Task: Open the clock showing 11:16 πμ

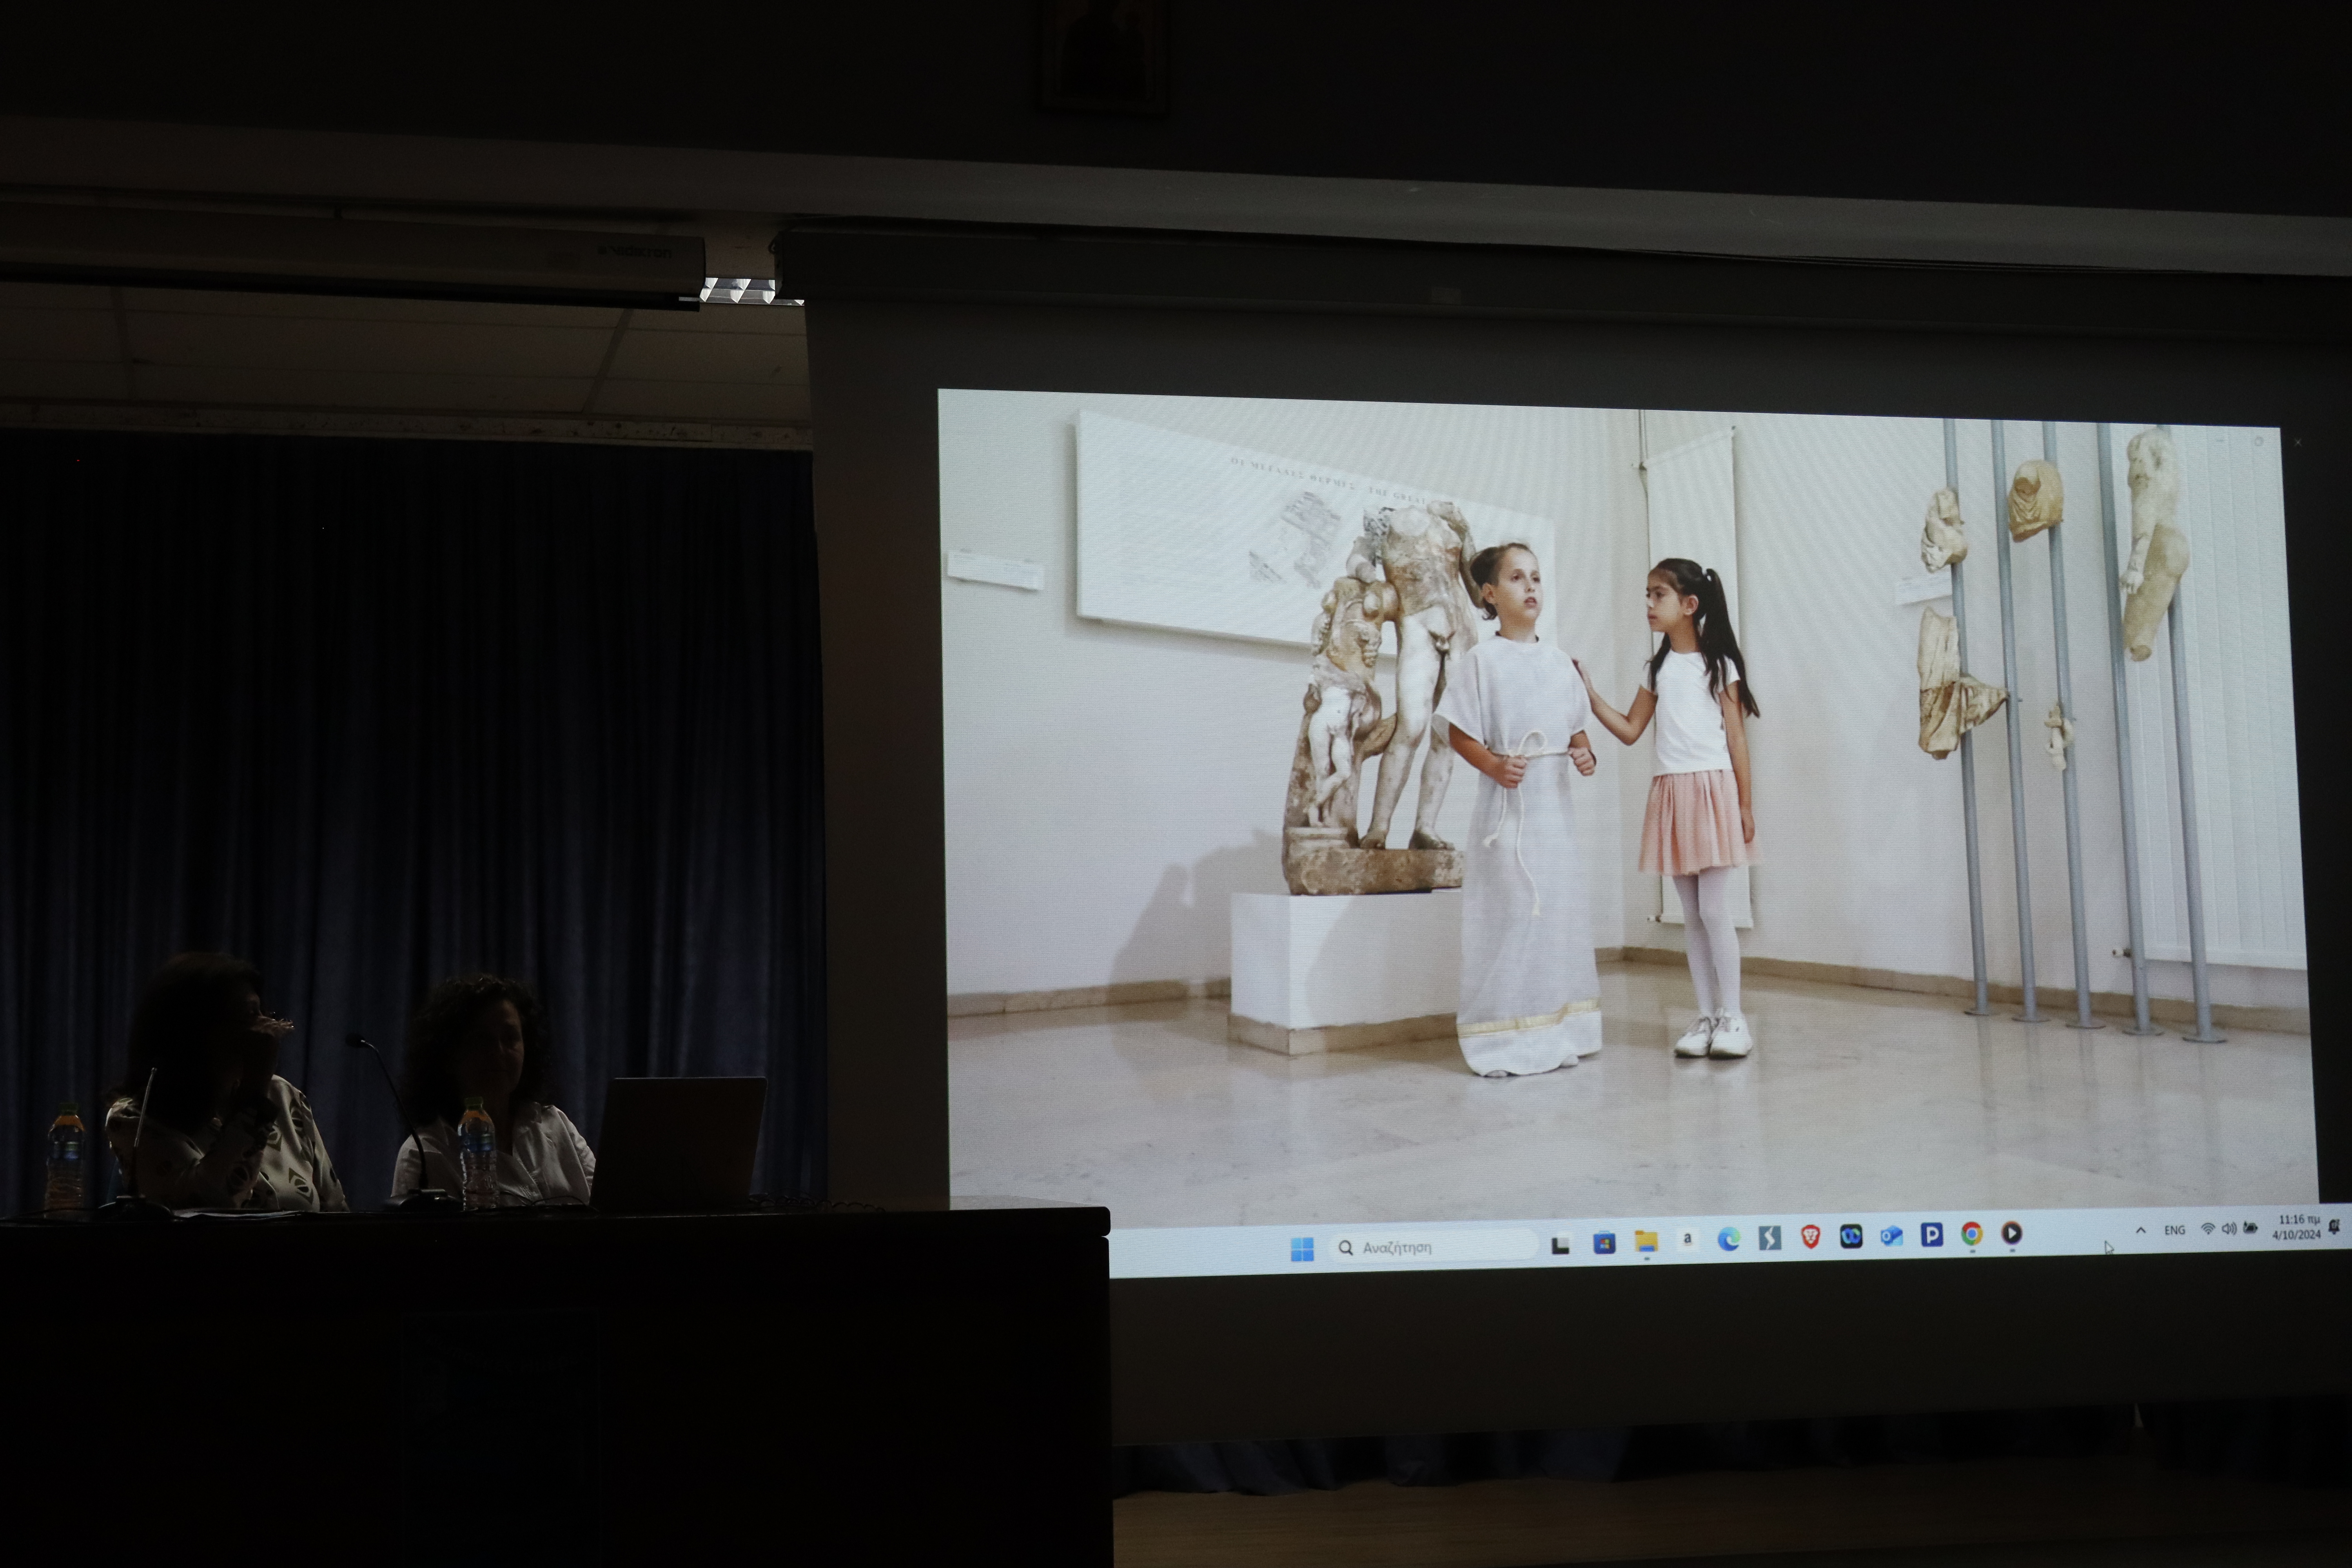Action: 2297,1227
